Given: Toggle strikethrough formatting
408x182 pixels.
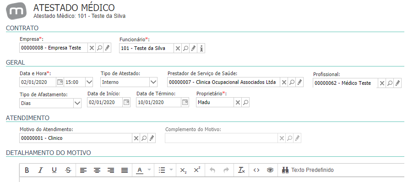Looking at the screenshot, I should pos(68,170).
